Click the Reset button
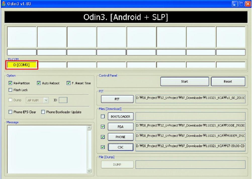 [228, 82]
